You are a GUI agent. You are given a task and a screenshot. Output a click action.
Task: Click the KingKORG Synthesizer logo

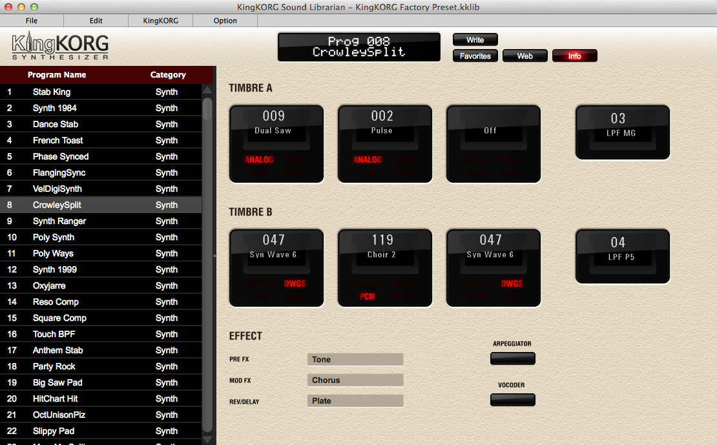click(60, 47)
